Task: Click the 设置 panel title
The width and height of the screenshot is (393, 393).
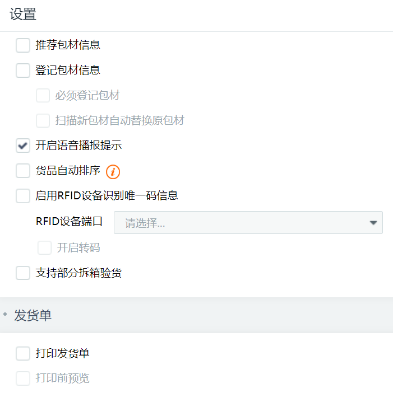Action: click(23, 14)
